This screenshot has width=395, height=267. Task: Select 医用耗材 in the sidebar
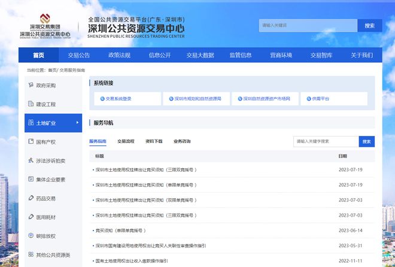[x=53, y=217]
